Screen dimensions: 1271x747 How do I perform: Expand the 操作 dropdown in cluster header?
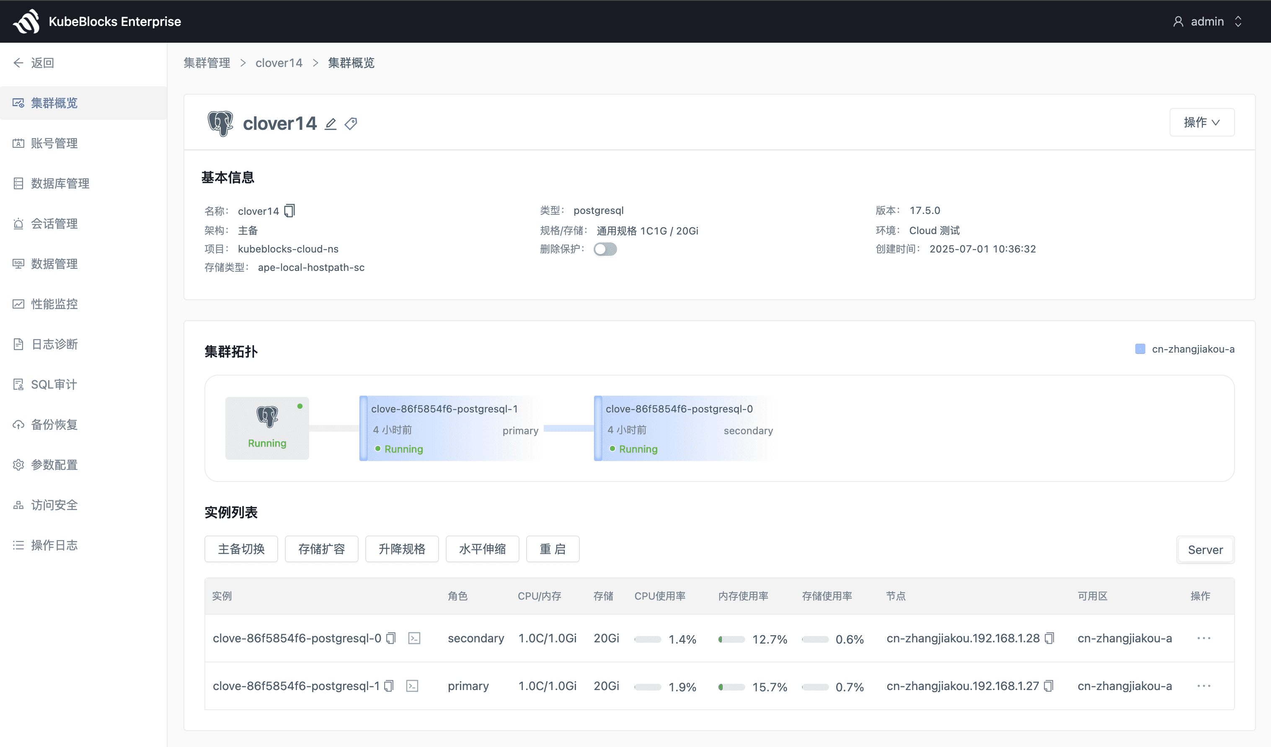point(1201,123)
